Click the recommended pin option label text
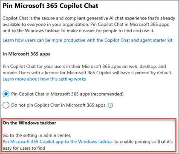 67,94
